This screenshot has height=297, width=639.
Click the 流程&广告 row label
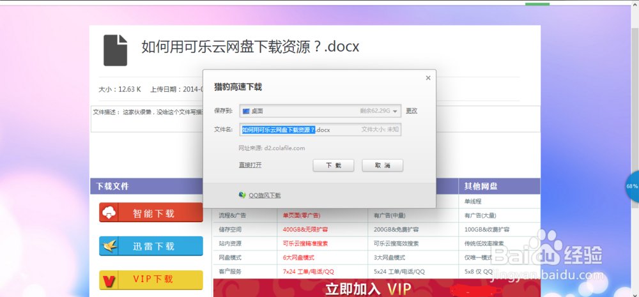[232, 215]
